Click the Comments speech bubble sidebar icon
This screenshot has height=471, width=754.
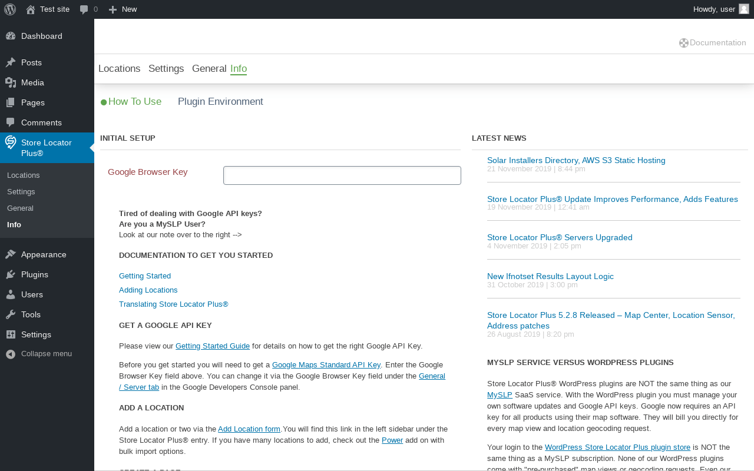[x=11, y=122]
